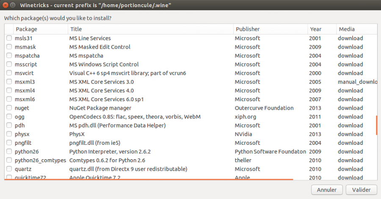Select 'pngfilt.dll (from ie5)' title
The height and width of the screenshot is (199, 381).
tap(95, 143)
